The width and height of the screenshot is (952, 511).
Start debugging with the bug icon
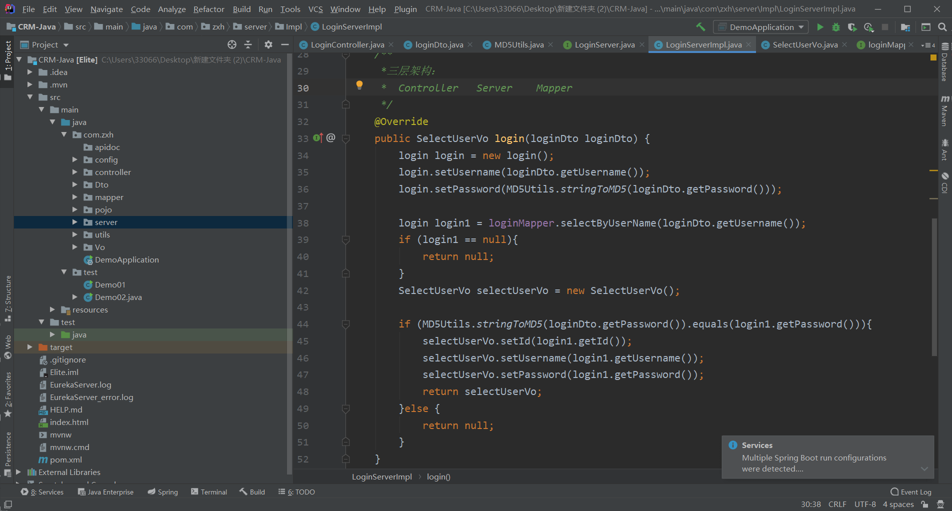(x=836, y=27)
